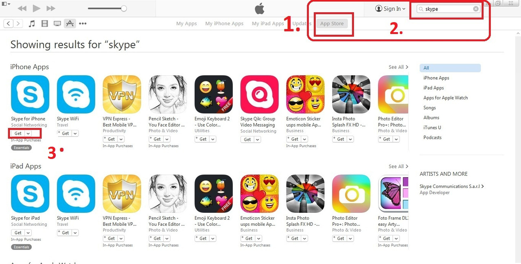Go back with the left arrow
Screen dimensions: 521x264
pyautogui.click(x=8, y=24)
